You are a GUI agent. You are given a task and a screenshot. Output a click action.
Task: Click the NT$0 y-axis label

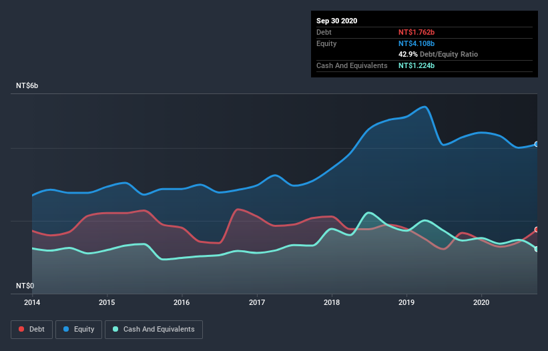(25, 286)
